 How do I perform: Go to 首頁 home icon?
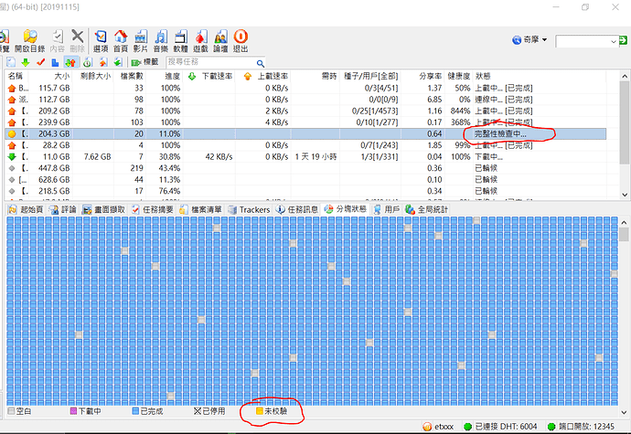click(121, 40)
